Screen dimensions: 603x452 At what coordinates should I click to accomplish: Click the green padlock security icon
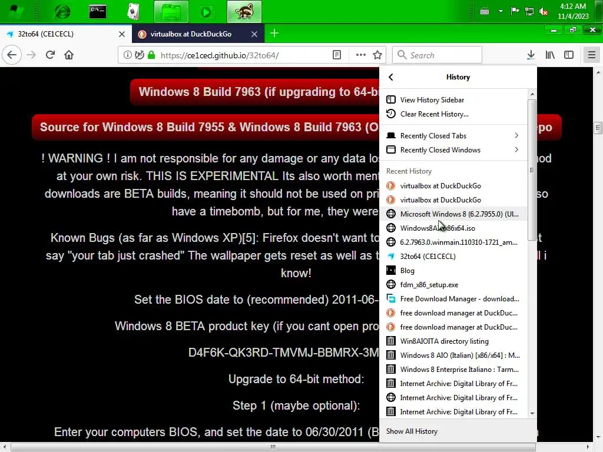[151, 55]
